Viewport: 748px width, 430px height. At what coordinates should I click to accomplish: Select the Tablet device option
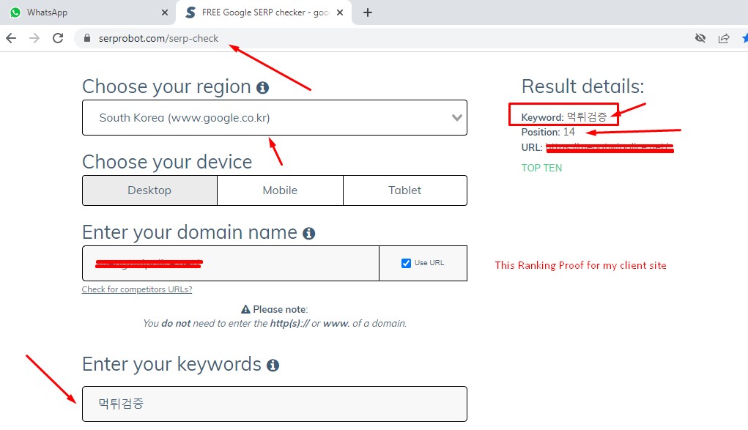coord(404,190)
